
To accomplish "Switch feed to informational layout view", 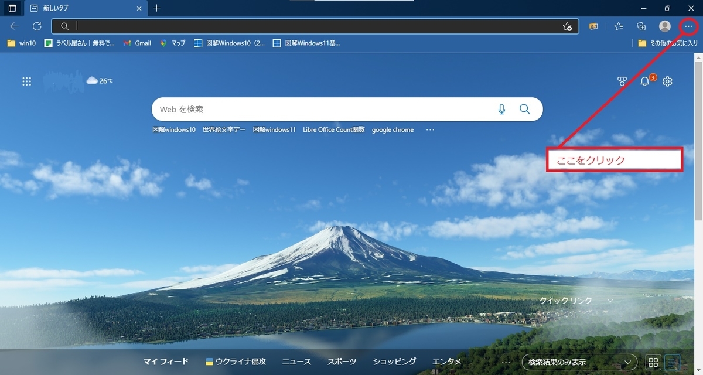I will tap(671, 362).
